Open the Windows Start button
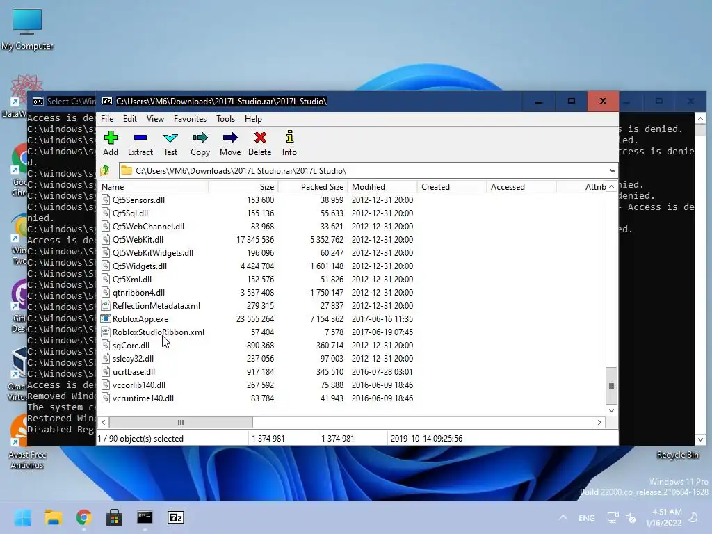 tap(22, 517)
